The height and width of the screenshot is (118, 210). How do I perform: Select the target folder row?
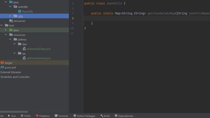(34, 63)
